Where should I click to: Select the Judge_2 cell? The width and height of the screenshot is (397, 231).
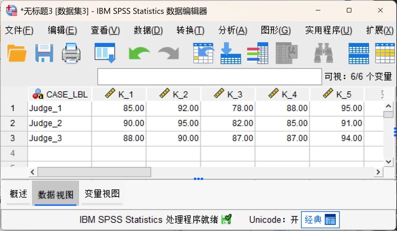pos(60,123)
